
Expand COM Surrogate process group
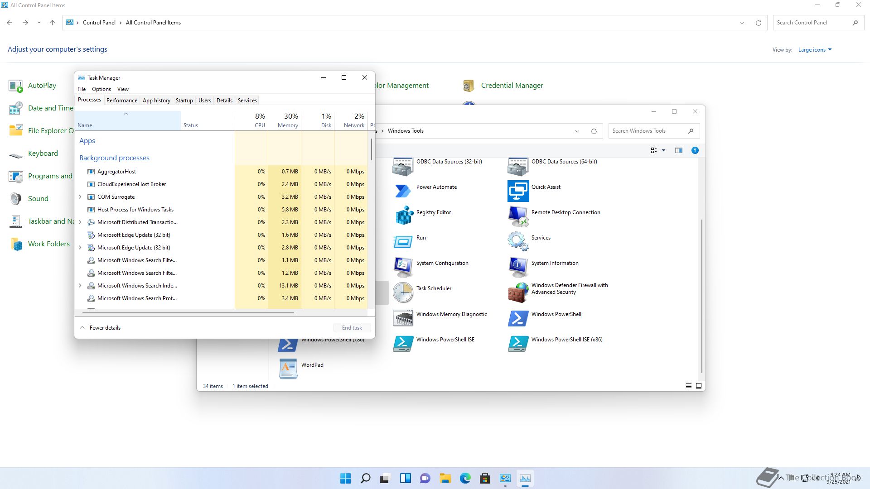tap(80, 197)
